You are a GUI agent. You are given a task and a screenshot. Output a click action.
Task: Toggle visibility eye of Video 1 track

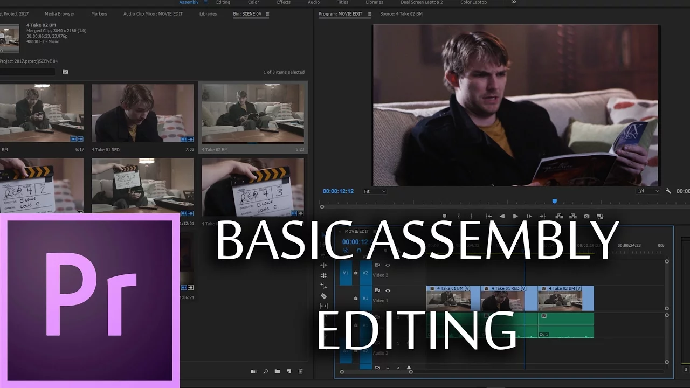(388, 290)
